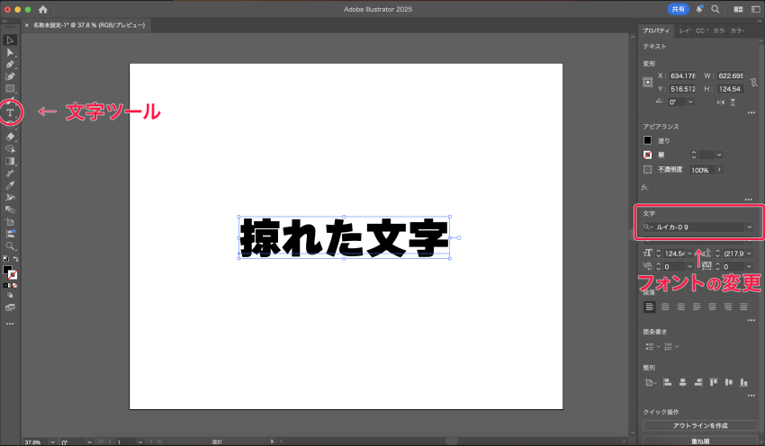Viewport: 765px width, 446px height.
Task: Select the Pen tool
Action: point(10,65)
